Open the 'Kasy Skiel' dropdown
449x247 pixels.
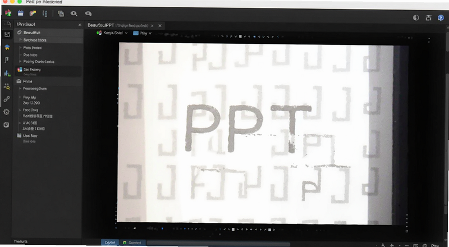pyautogui.click(x=112, y=33)
